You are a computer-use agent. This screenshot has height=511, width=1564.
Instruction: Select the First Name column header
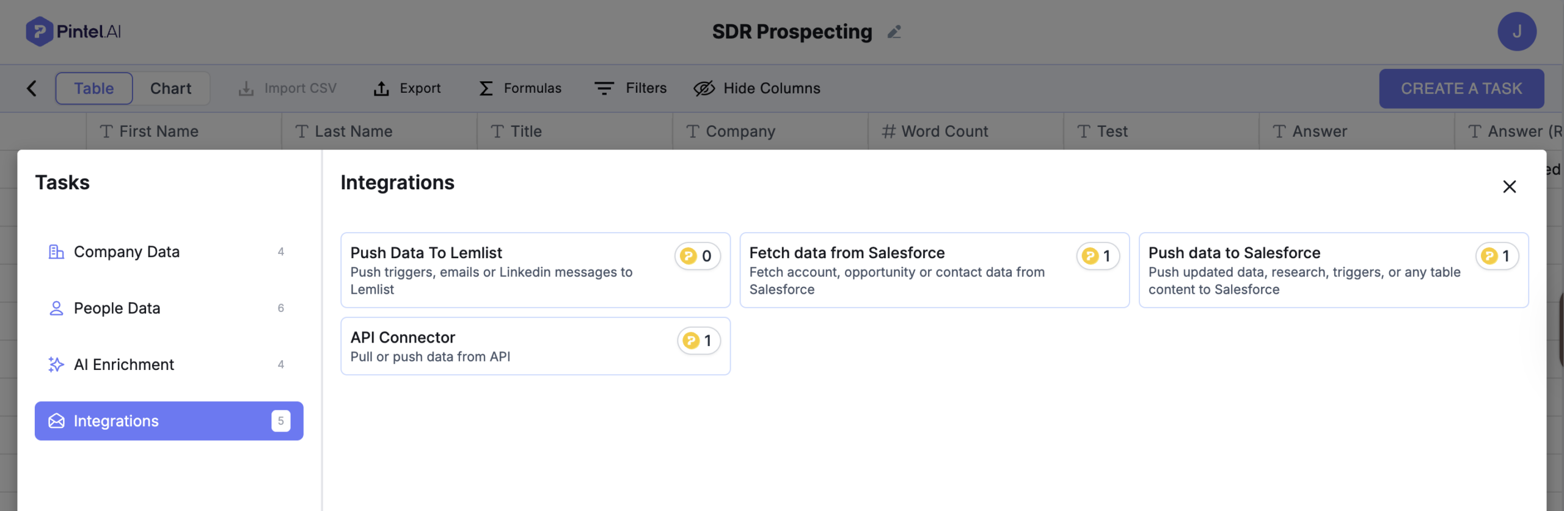tap(184, 131)
